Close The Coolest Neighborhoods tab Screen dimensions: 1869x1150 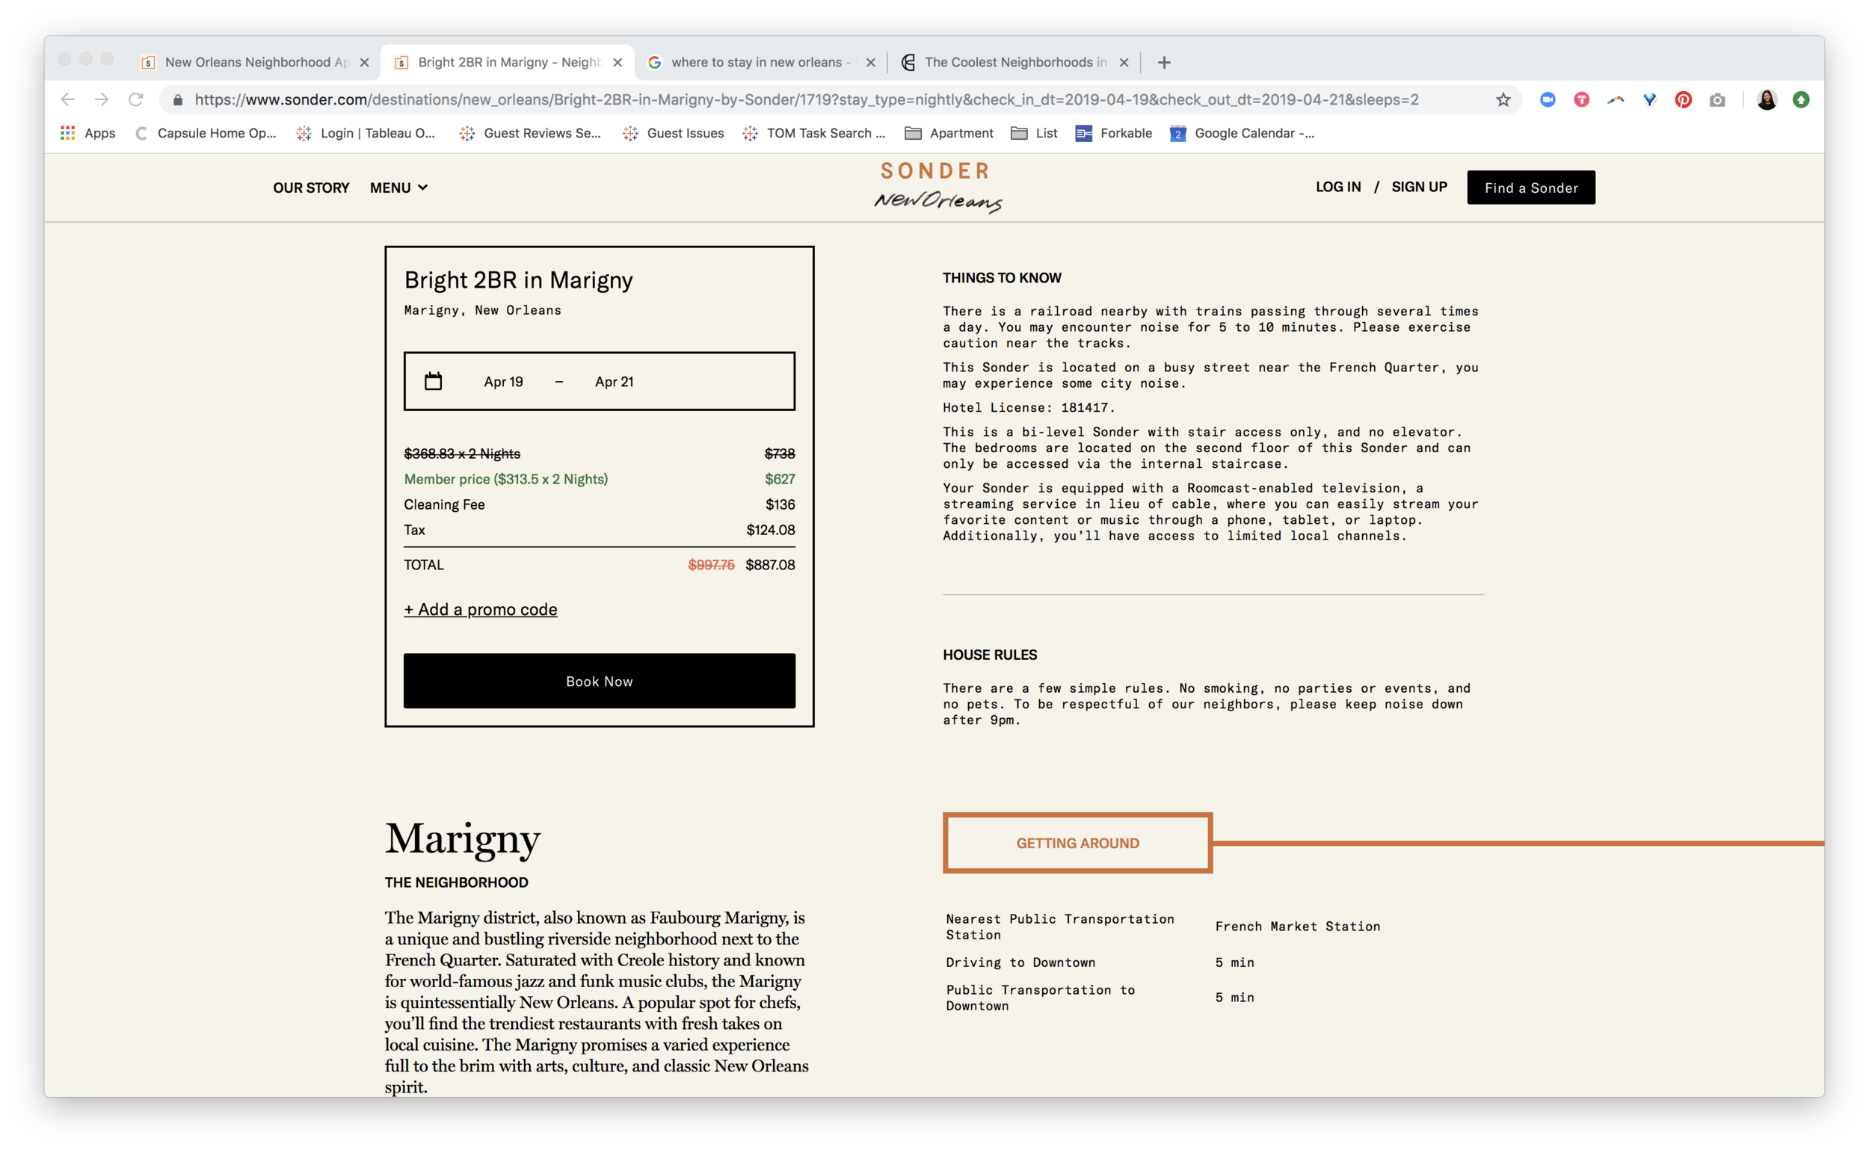pyautogui.click(x=1124, y=62)
